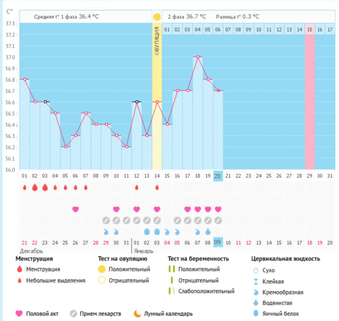Click the Положительный pregnancy test green bars icon
This screenshot has height=321, width=339.
pos(172,269)
